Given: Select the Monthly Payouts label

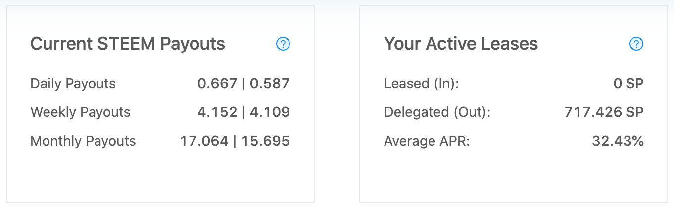Looking at the screenshot, I should pyautogui.click(x=83, y=141).
